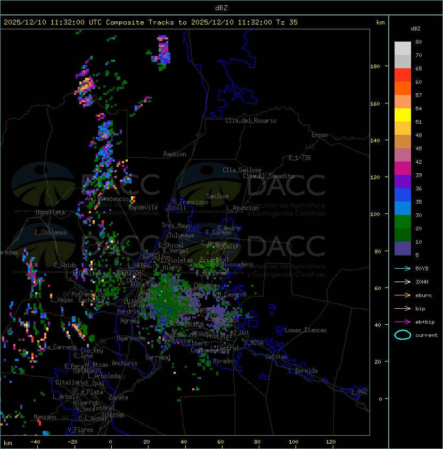Click the white 30HM arrow in the legend
This screenshot has width=443, height=449.
[x=403, y=282]
